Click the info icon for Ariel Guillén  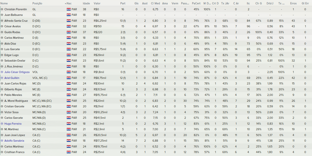coord(2,78)
